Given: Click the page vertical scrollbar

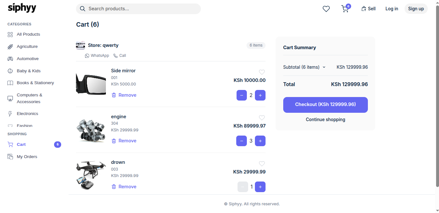Looking at the screenshot, I should (x=437, y=96).
